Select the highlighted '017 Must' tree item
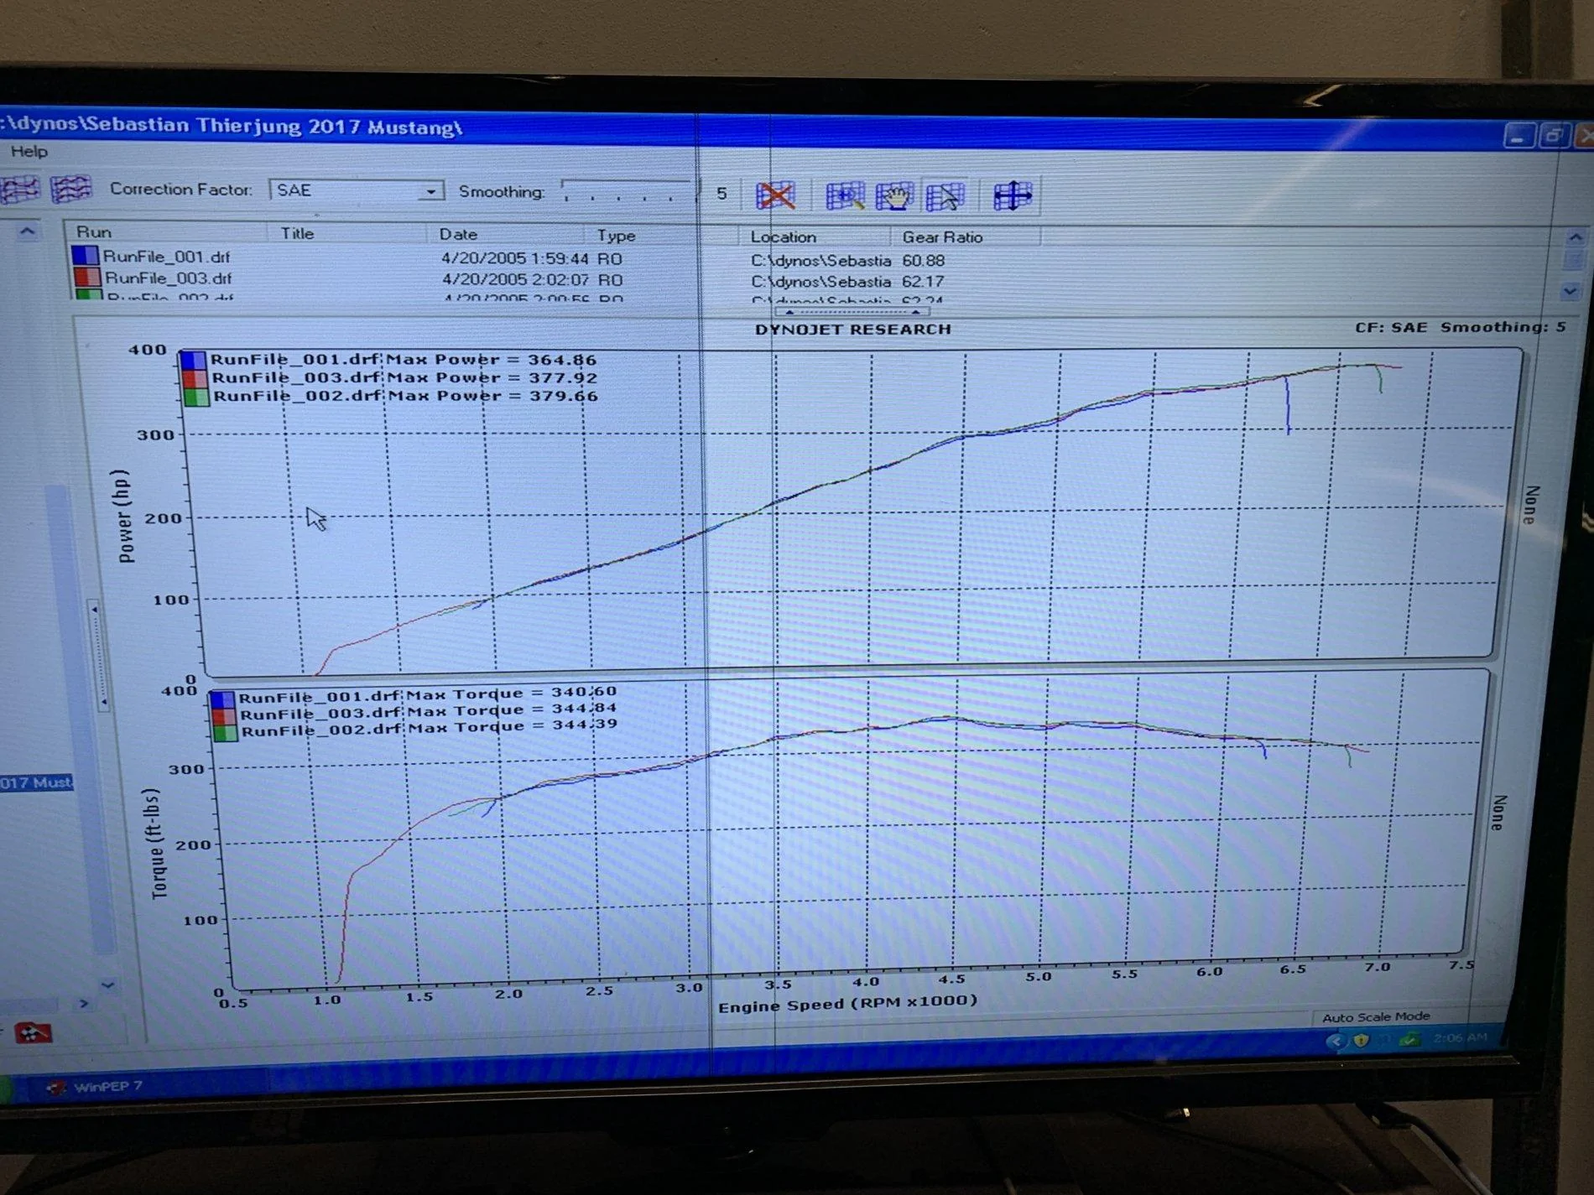Screen dimensions: 1594x1195 [x=36, y=782]
